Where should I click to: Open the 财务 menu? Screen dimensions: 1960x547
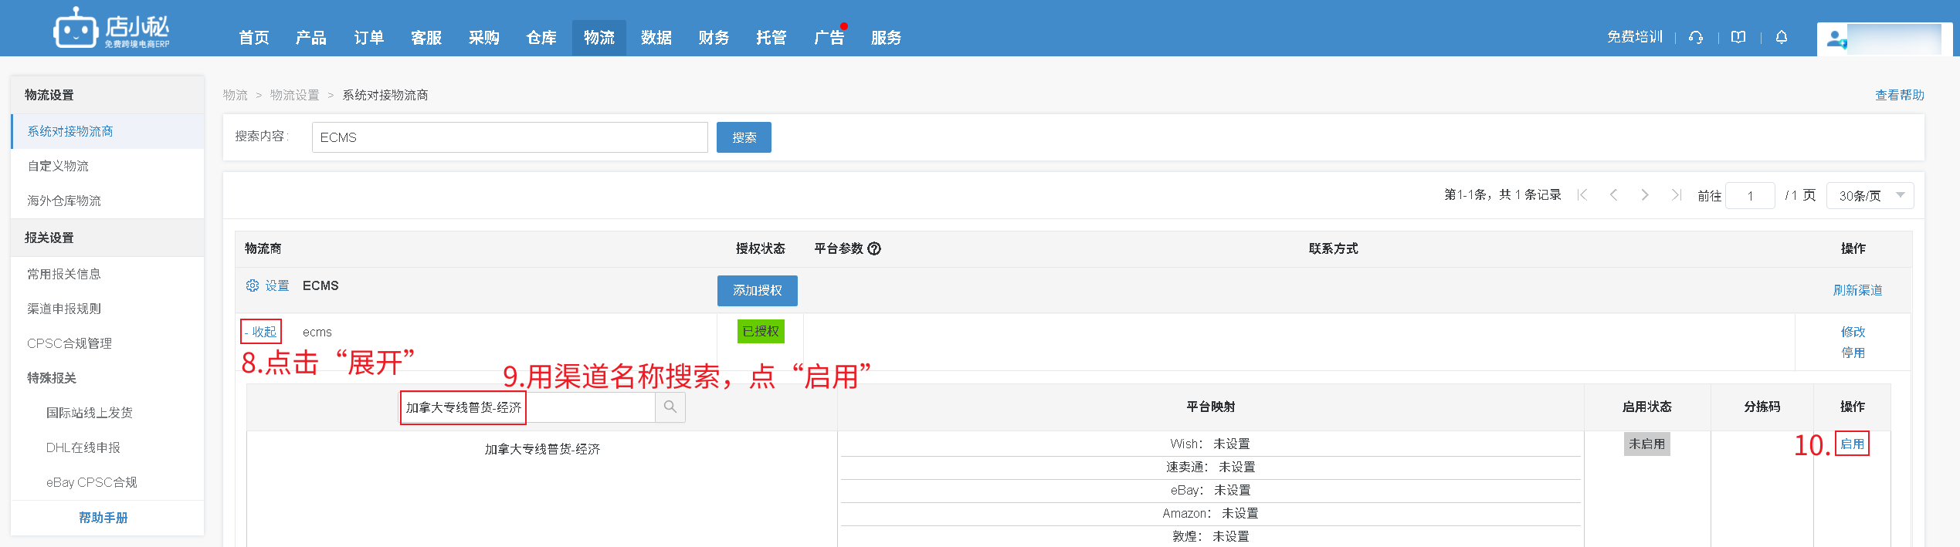(714, 38)
